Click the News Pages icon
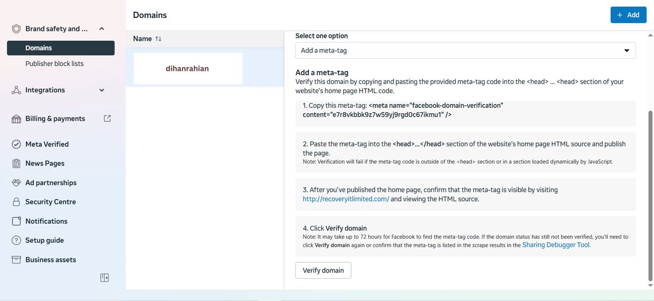Image resolution: width=654 pixels, height=301 pixels. [x=16, y=163]
